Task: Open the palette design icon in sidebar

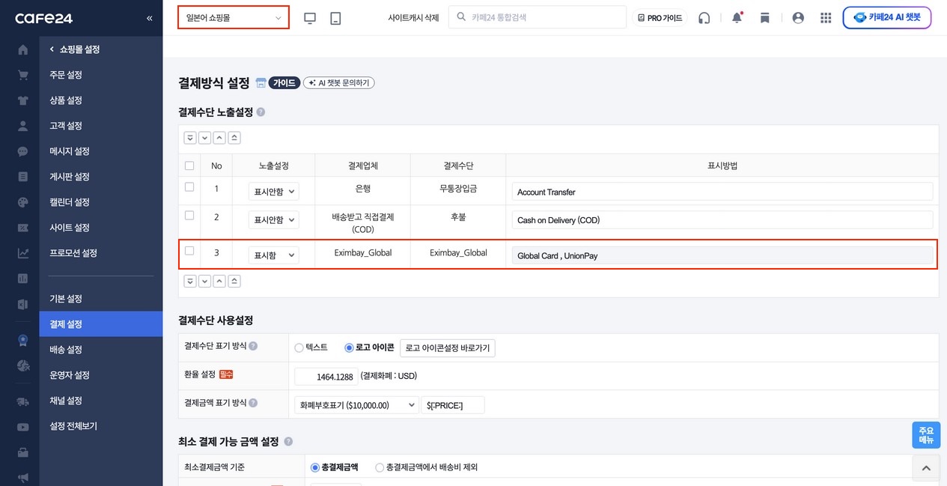Action: [x=22, y=202]
